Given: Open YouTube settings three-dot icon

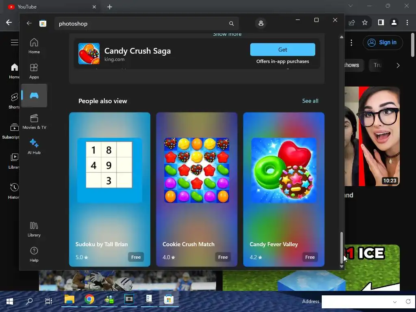Looking at the screenshot, I should click(351, 42).
